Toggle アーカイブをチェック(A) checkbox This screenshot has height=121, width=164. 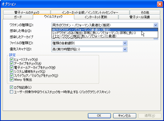(x=11, y=63)
